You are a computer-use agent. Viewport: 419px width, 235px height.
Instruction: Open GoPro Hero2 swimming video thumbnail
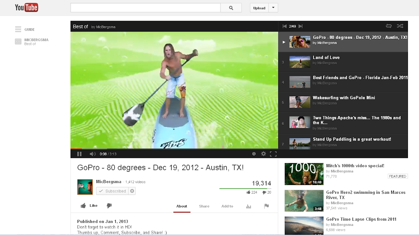point(304,200)
